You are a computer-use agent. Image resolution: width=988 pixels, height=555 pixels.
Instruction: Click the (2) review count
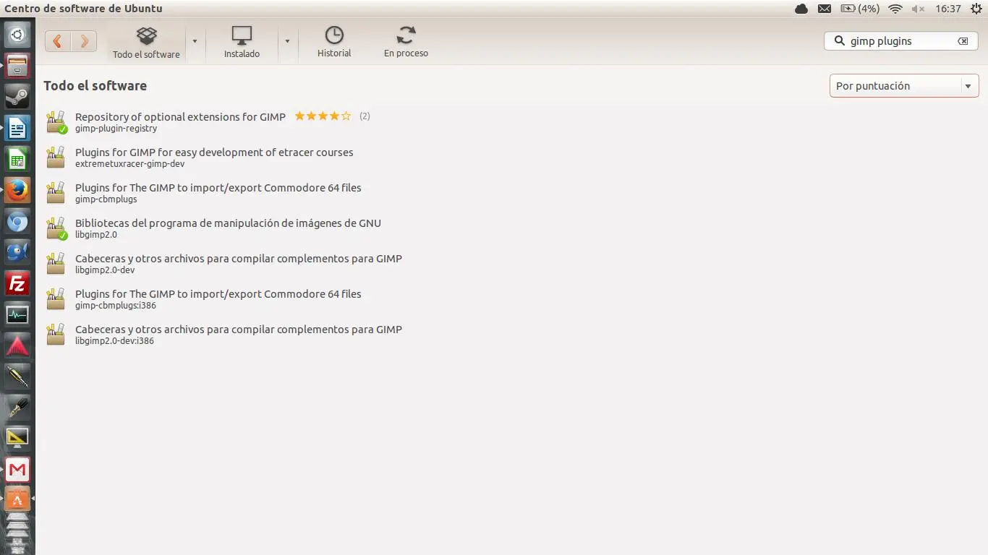click(x=365, y=116)
